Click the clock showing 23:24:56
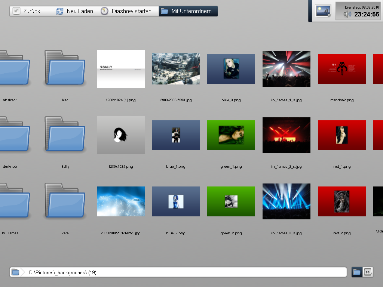The image size is (383, 287). point(367,15)
